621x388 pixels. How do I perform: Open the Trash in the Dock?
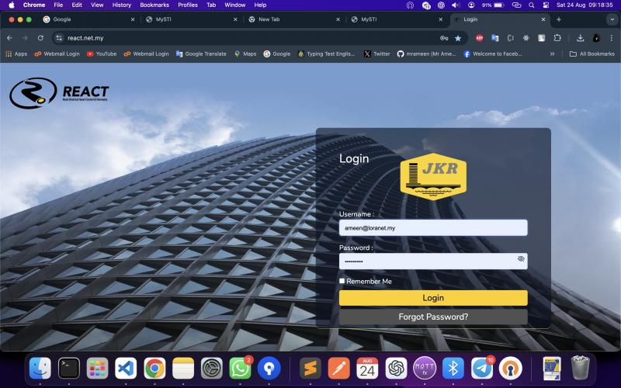point(580,368)
